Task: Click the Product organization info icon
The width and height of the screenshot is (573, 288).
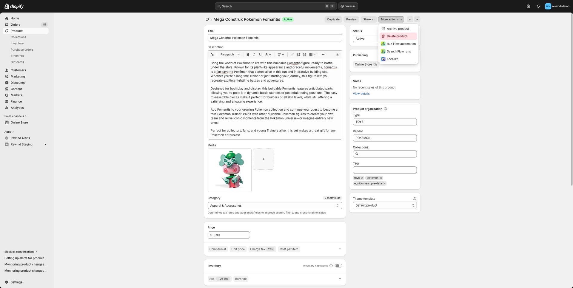Action: pyautogui.click(x=385, y=109)
